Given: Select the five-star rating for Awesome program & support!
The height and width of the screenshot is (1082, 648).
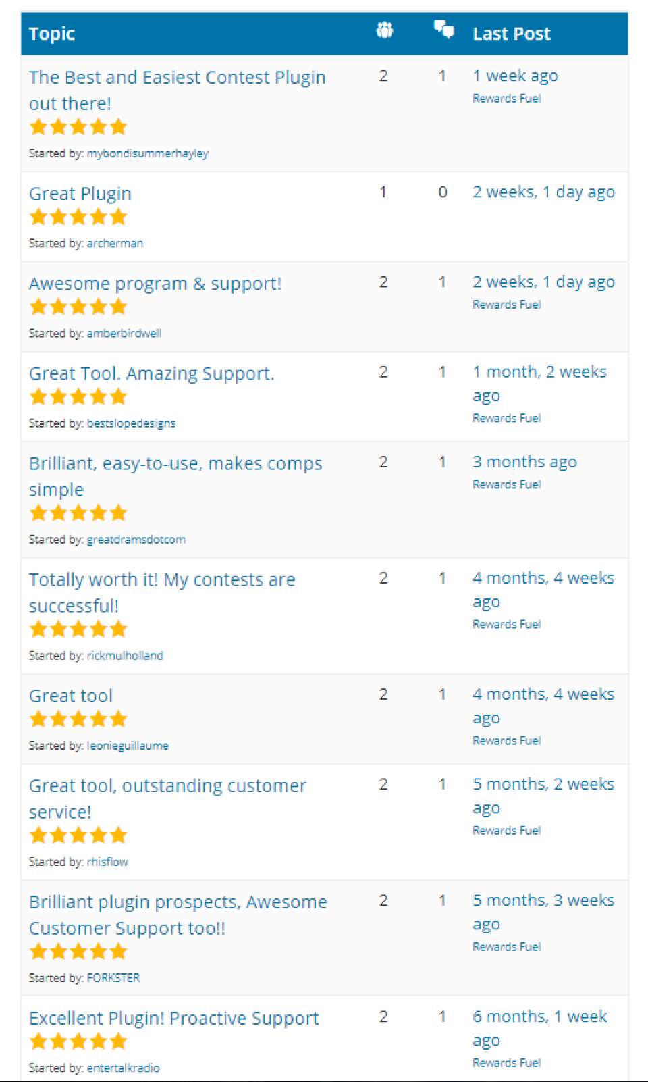Looking at the screenshot, I should (x=78, y=307).
